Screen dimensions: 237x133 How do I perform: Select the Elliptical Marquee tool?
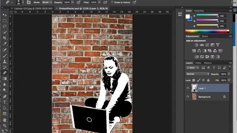pyautogui.click(x=4, y=21)
